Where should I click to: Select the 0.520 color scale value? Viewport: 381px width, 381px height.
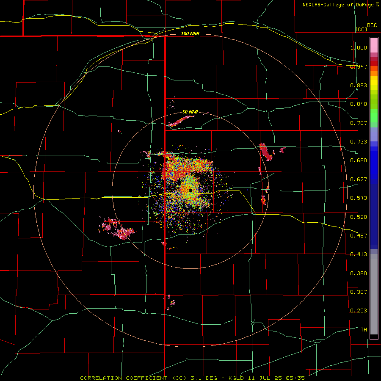point(359,217)
